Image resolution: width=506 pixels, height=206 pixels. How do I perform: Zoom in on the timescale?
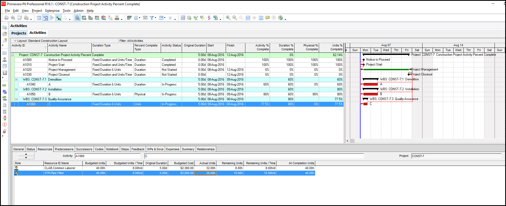(228, 18)
